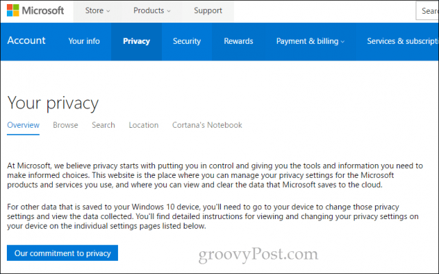Image resolution: width=439 pixels, height=274 pixels.
Task: Select the Overview privacy tab
Action: (23, 125)
